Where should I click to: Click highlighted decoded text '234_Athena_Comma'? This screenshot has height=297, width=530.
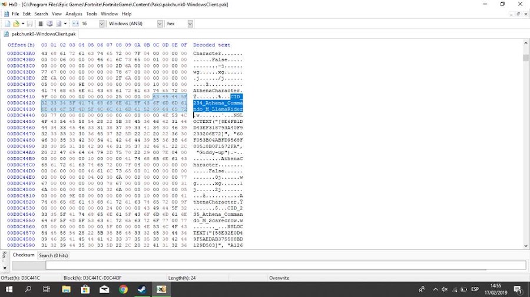pyautogui.click(x=218, y=103)
